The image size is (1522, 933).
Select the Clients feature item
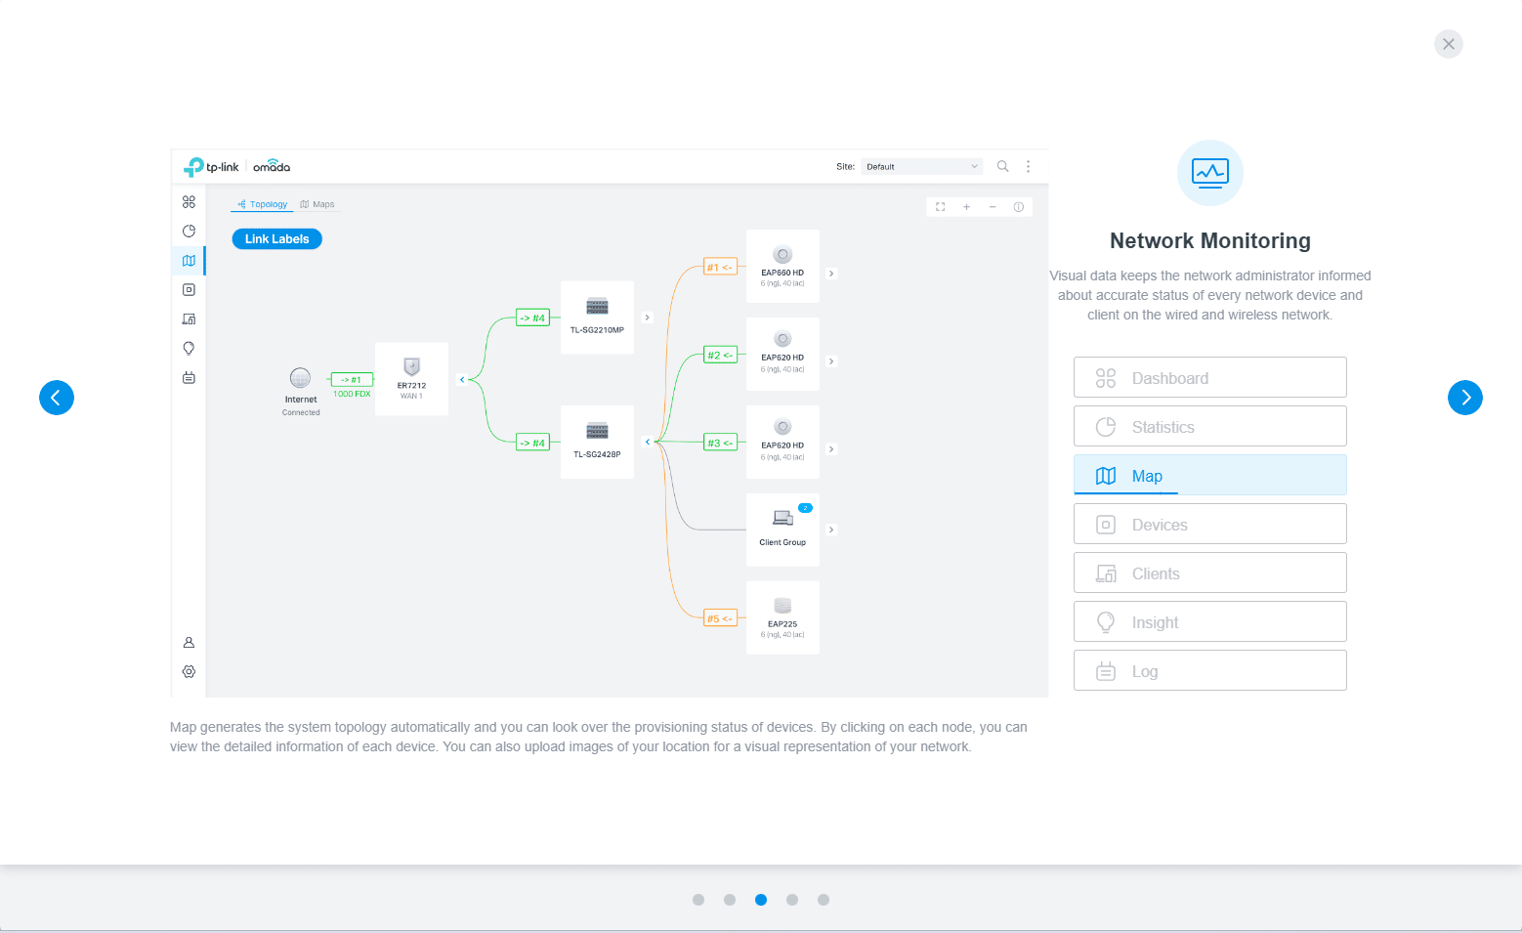pos(1209,573)
